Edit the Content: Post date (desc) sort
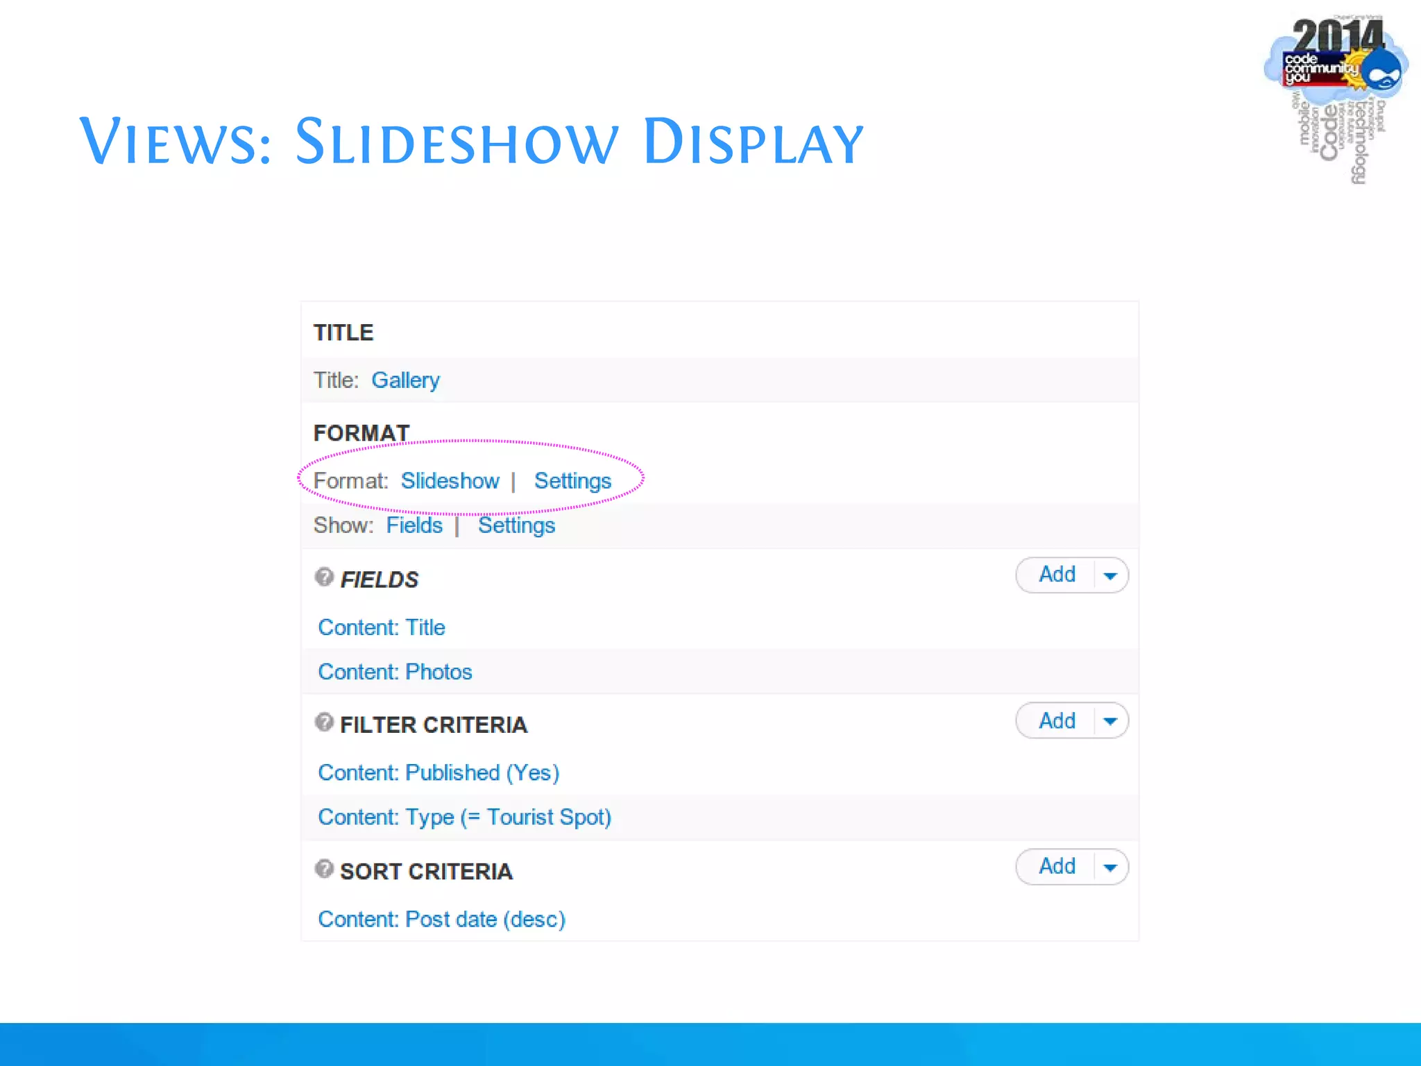1421x1066 pixels. (x=441, y=920)
